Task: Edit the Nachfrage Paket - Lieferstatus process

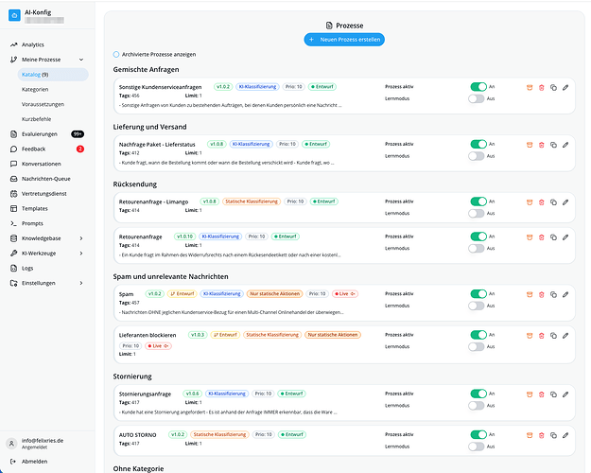Action: tap(565, 145)
